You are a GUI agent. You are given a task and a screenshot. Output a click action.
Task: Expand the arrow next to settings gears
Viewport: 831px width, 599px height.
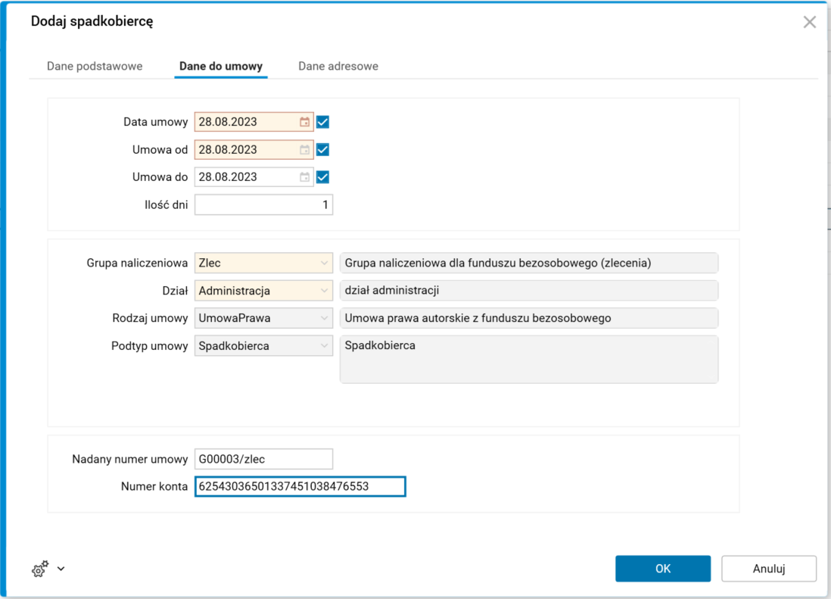click(61, 569)
